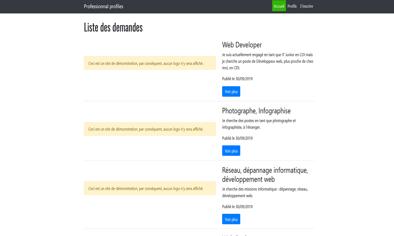Click the Liste des demandes heading
The height and width of the screenshot is (236, 394).
pyautogui.click(x=113, y=27)
